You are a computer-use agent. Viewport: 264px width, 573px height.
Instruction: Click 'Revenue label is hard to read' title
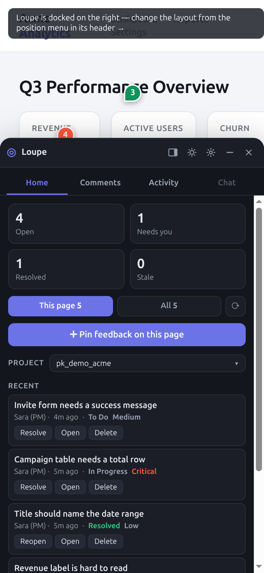(x=71, y=568)
